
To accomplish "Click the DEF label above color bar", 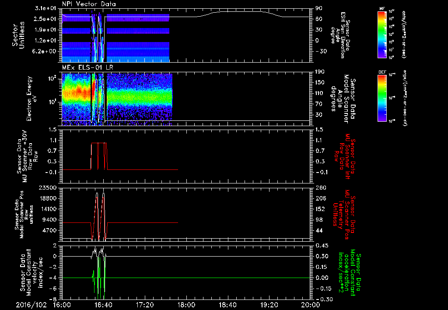I will click(382, 72).
